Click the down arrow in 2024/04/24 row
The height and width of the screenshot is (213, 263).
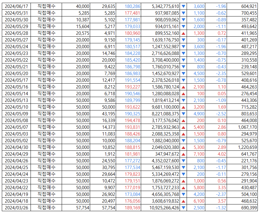183,174
